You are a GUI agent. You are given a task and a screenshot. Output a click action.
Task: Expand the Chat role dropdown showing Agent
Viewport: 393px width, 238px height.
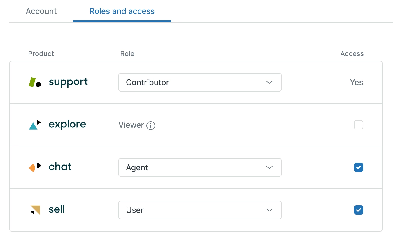coord(200,167)
